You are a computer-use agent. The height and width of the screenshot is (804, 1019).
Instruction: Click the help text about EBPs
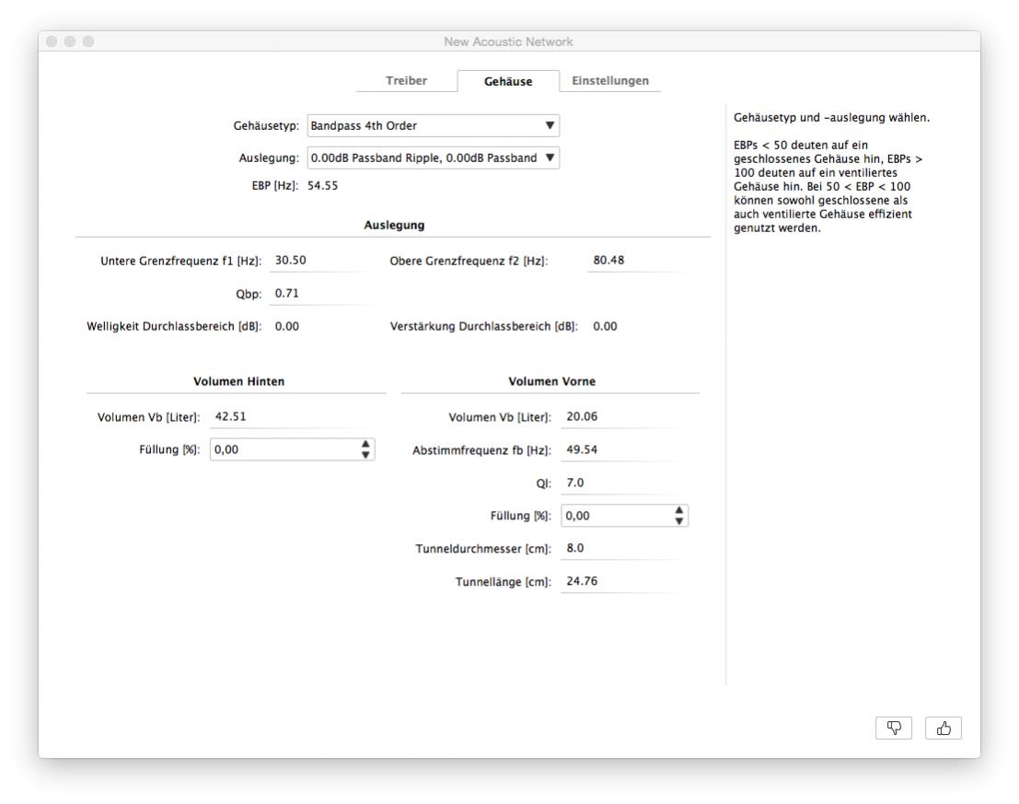(828, 187)
